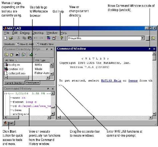Select the 'clear' history entry
Viewport: 158px width, 147px height.
[x=17, y=110]
